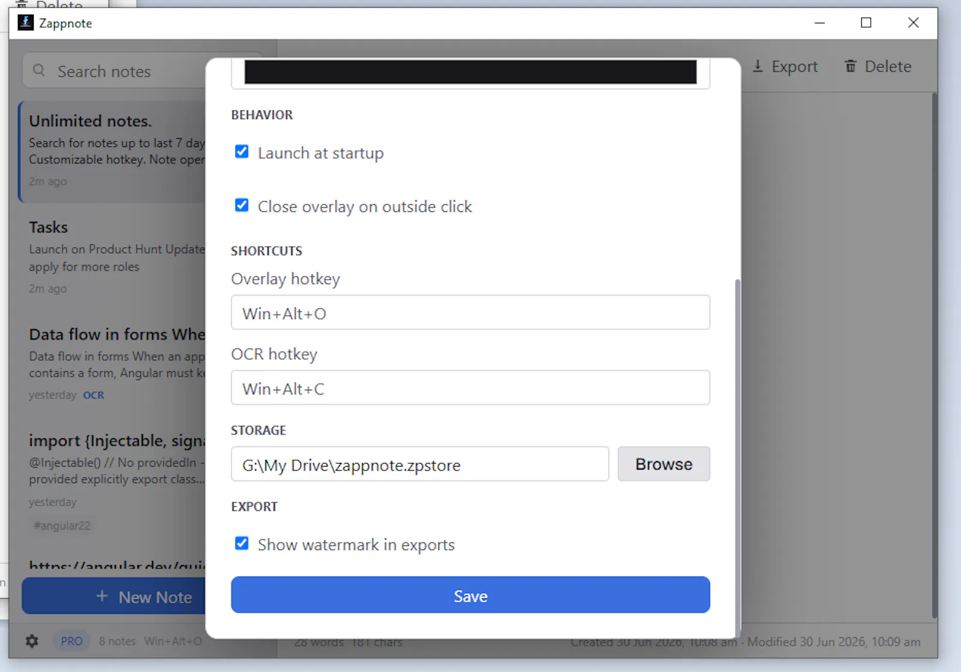Click the New Note button
Viewport: 961px width, 672px height.
tap(114, 596)
